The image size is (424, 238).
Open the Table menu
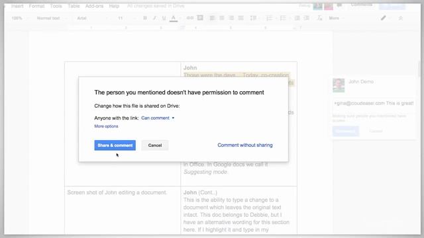click(74, 6)
